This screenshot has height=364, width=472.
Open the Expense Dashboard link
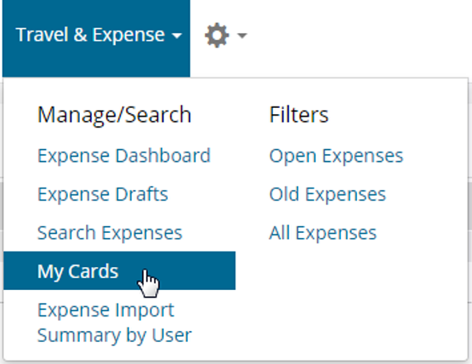124,156
